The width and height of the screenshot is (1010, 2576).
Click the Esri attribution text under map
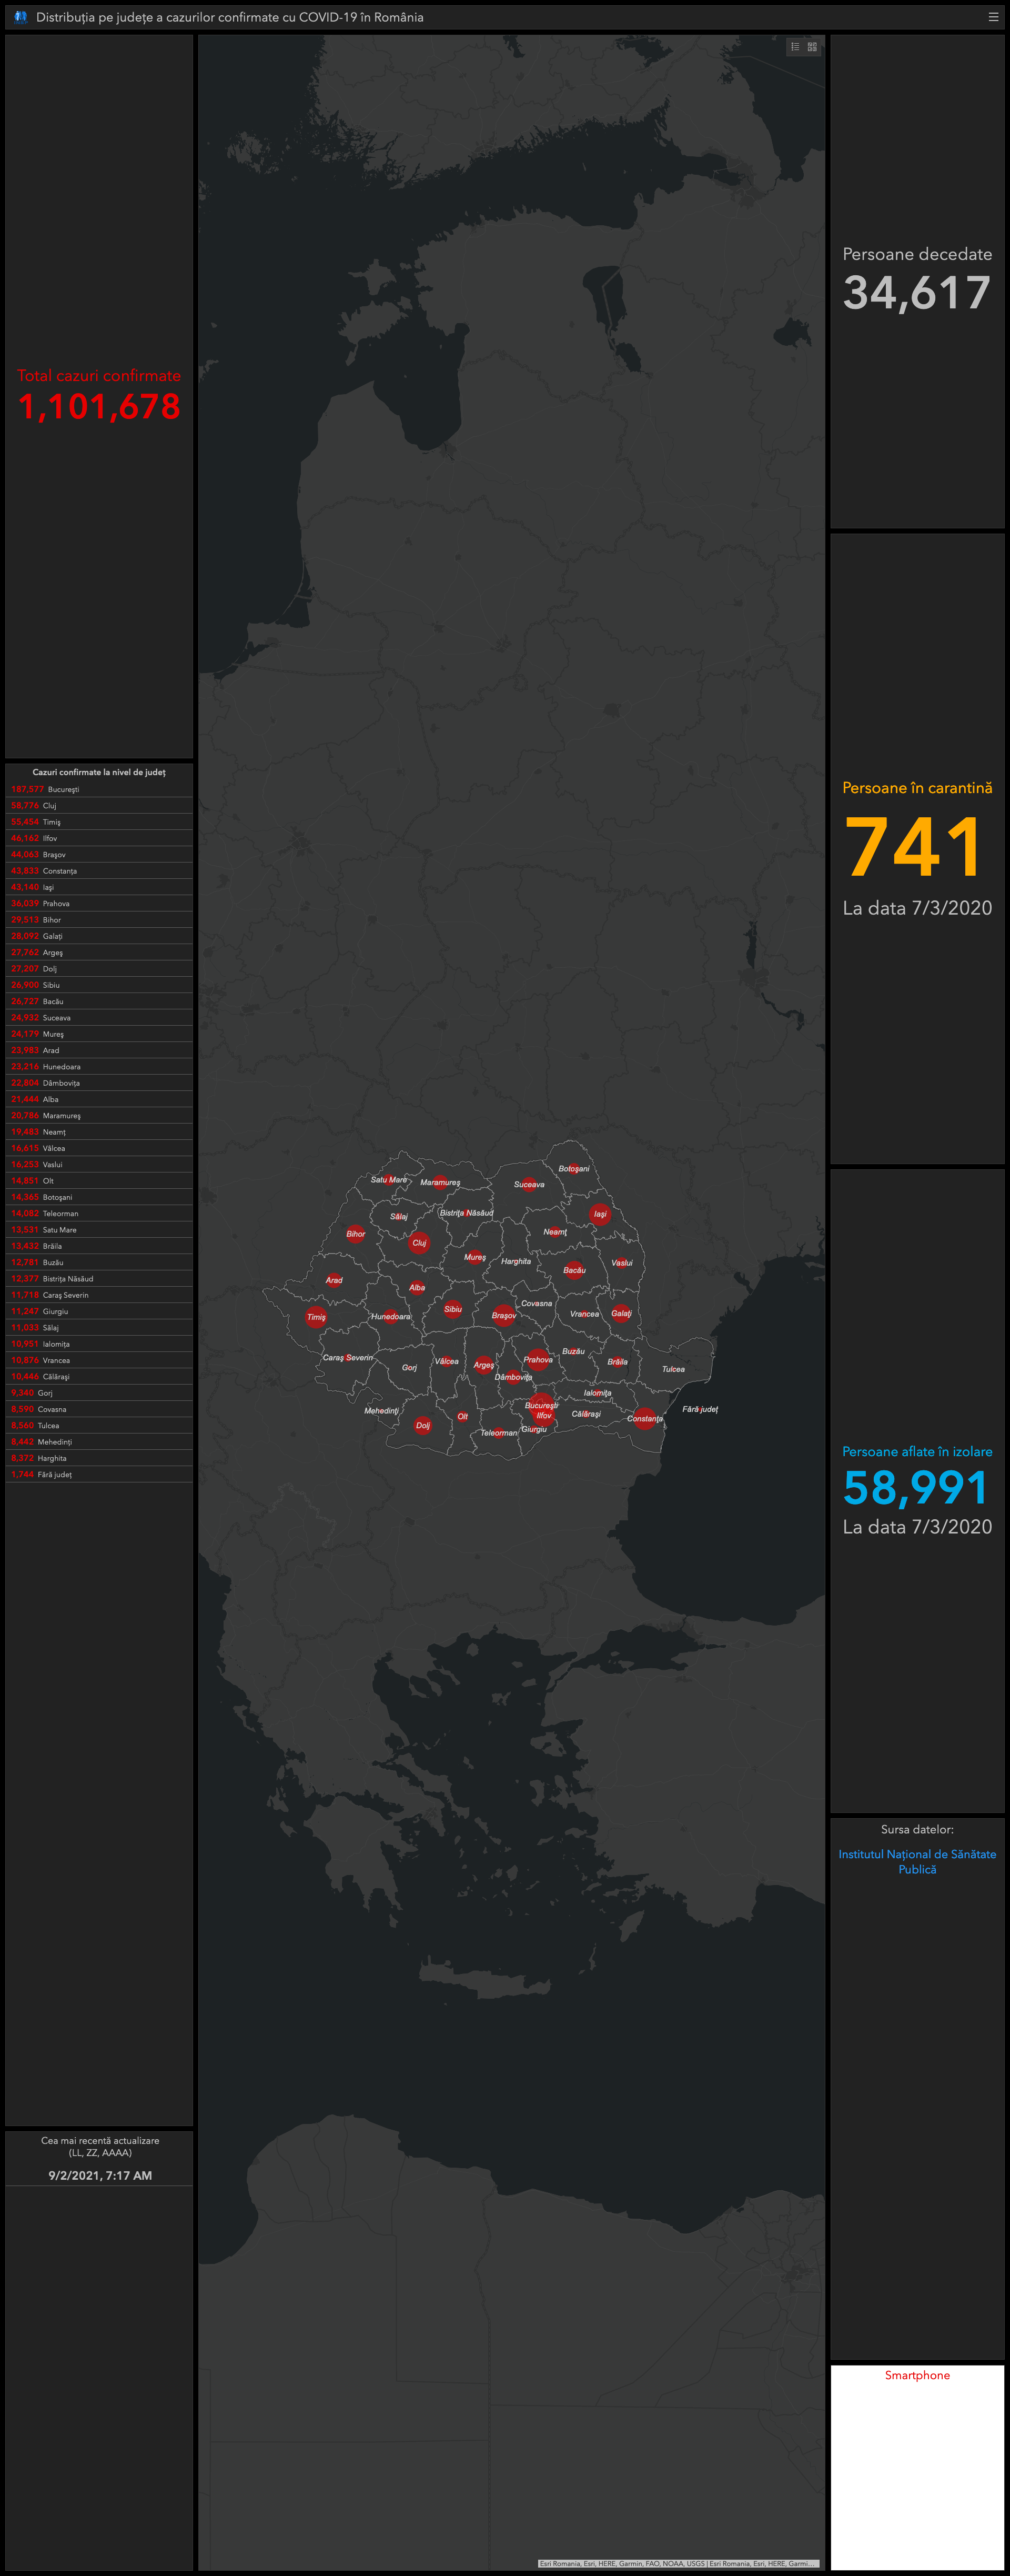click(678, 2563)
